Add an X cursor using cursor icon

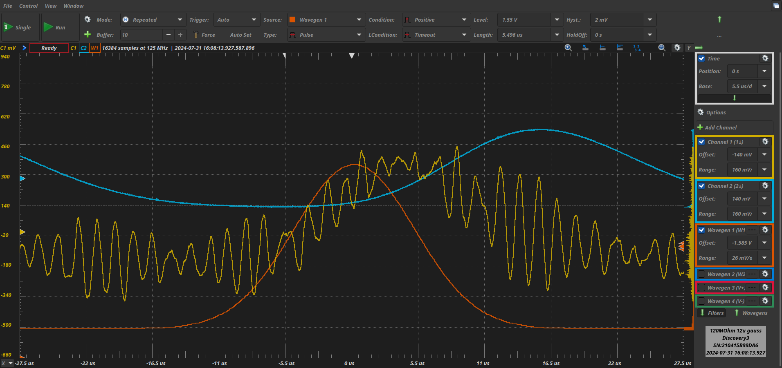click(602, 47)
